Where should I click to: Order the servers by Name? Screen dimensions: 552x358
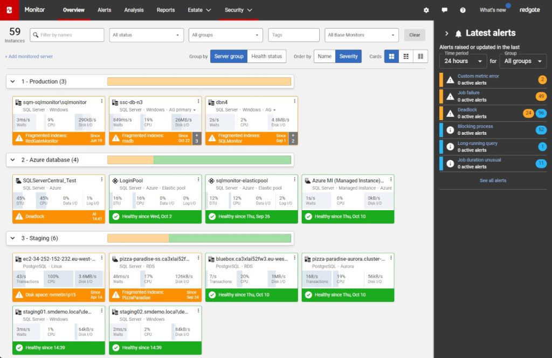click(325, 56)
